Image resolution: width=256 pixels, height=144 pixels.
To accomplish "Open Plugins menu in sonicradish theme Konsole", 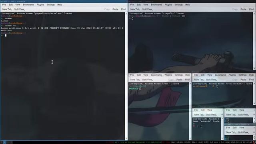I will [x=232, y=75].
